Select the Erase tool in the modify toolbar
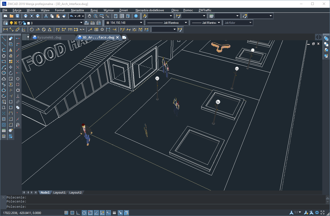This screenshot has width=330, height=216. tap(11, 38)
